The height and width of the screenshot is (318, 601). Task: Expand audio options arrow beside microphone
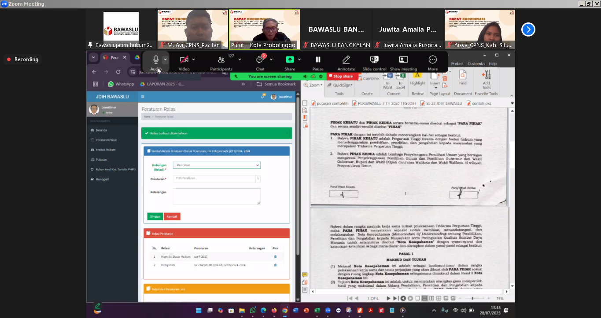click(166, 59)
